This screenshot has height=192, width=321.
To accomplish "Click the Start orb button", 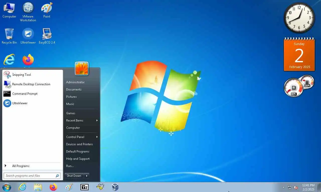I will [7, 187].
